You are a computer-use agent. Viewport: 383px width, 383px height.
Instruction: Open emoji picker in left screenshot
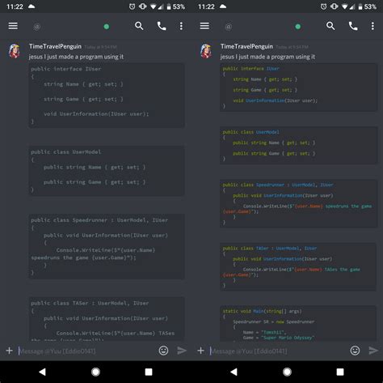[x=163, y=351]
